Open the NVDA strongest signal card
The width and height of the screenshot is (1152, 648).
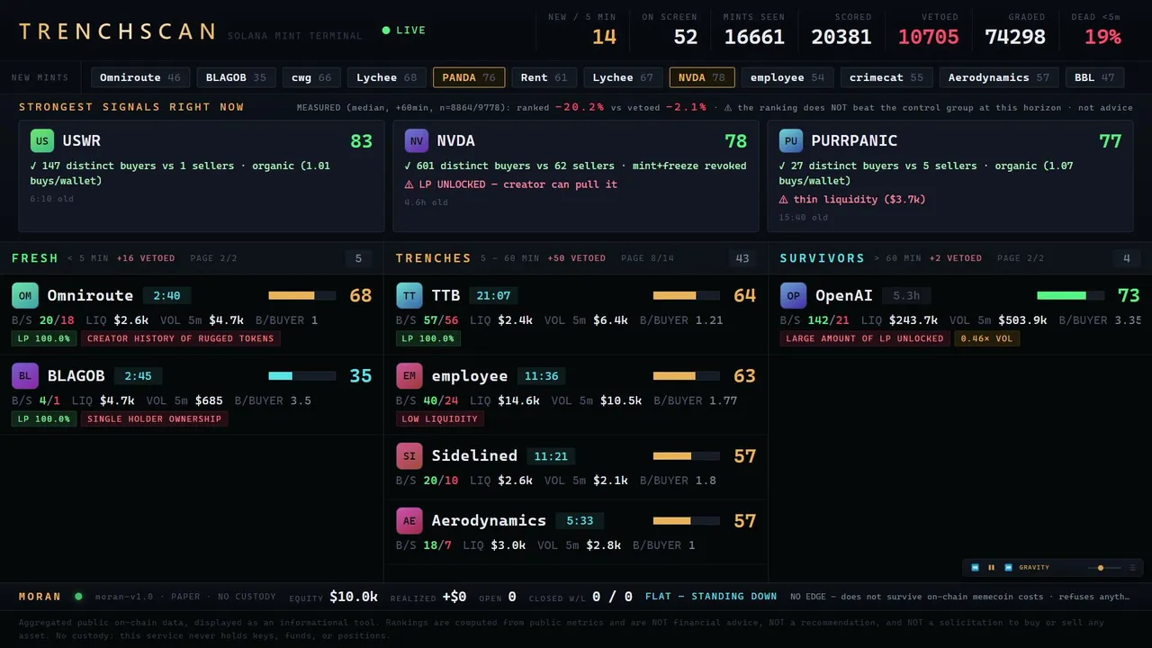576,176
